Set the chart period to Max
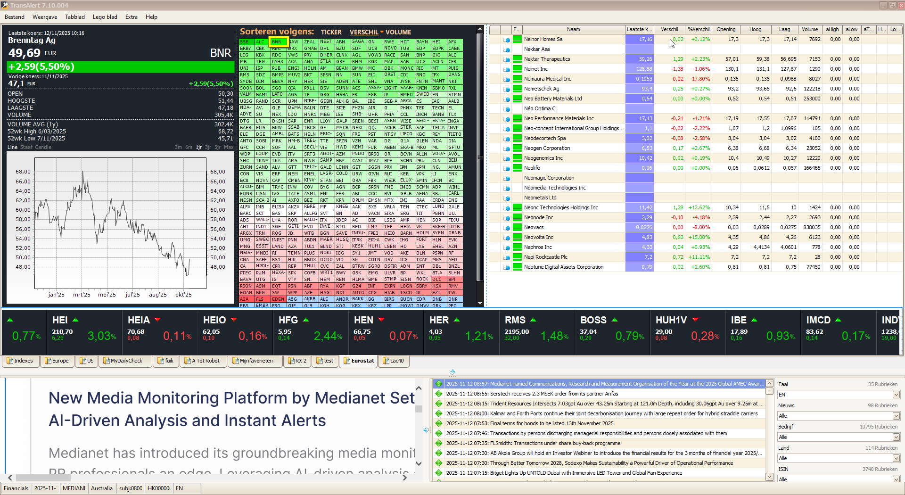 click(x=229, y=147)
